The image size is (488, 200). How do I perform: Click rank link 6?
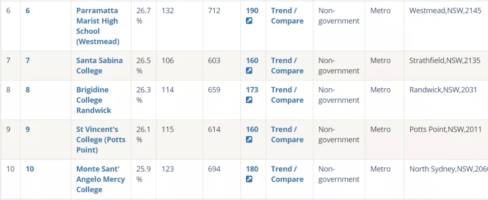(x=28, y=10)
